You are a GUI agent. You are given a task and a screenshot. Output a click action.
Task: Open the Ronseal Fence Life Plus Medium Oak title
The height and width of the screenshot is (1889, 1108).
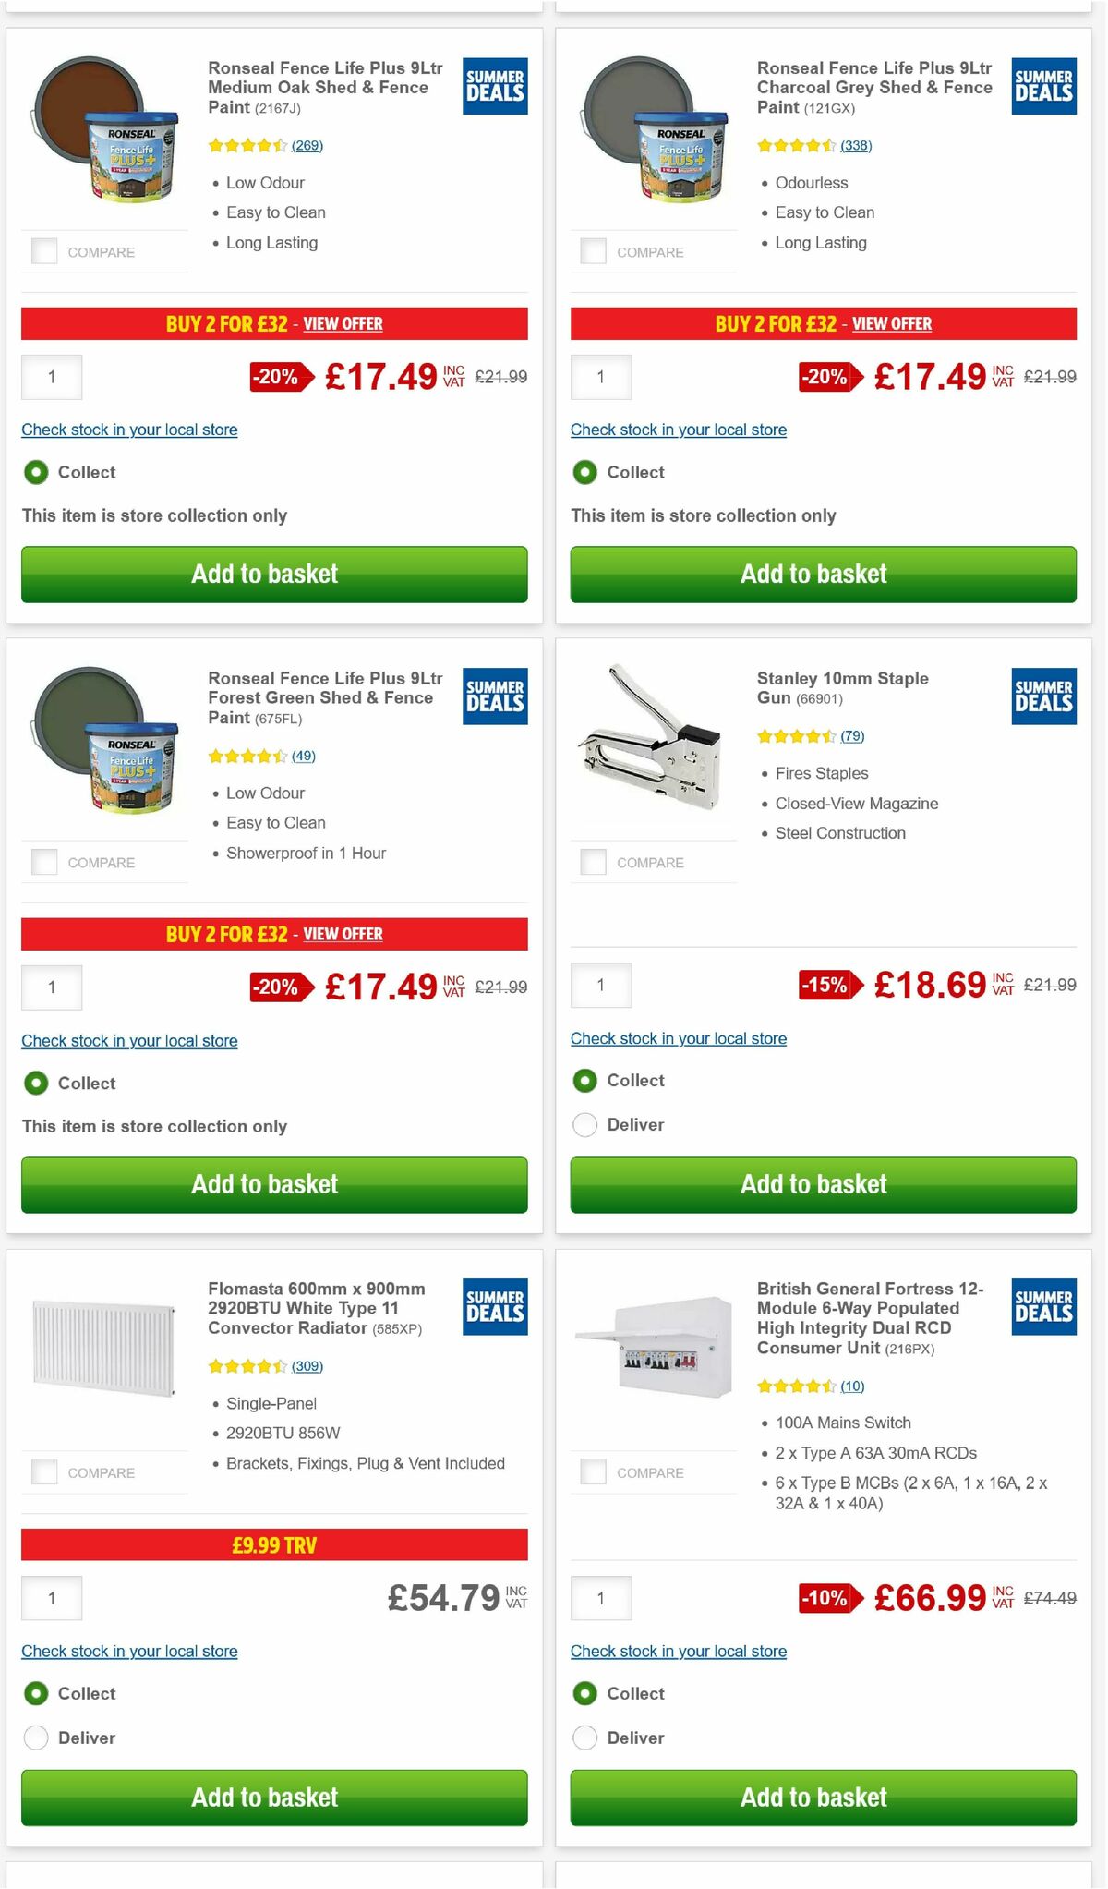(x=324, y=87)
